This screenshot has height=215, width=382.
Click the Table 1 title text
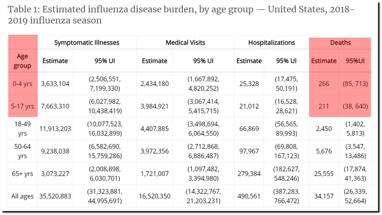(179, 14)
